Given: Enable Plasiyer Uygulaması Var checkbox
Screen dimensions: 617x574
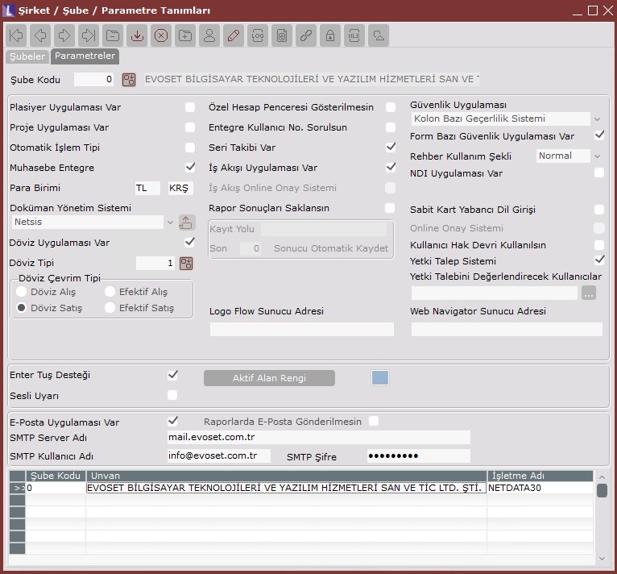Looking at the screenshot, I should [x=190, y=107].
